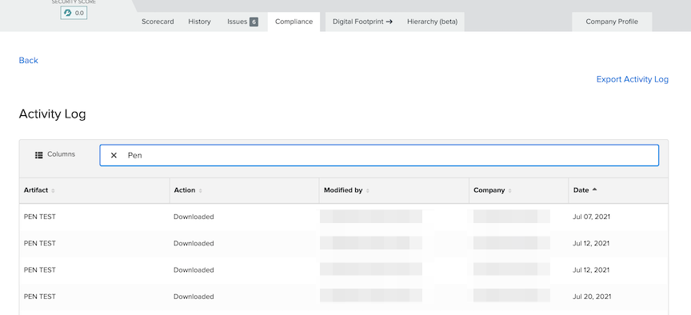Click the Modified by column header
This screenshot has height=315, width=691.
click(394, 190)
